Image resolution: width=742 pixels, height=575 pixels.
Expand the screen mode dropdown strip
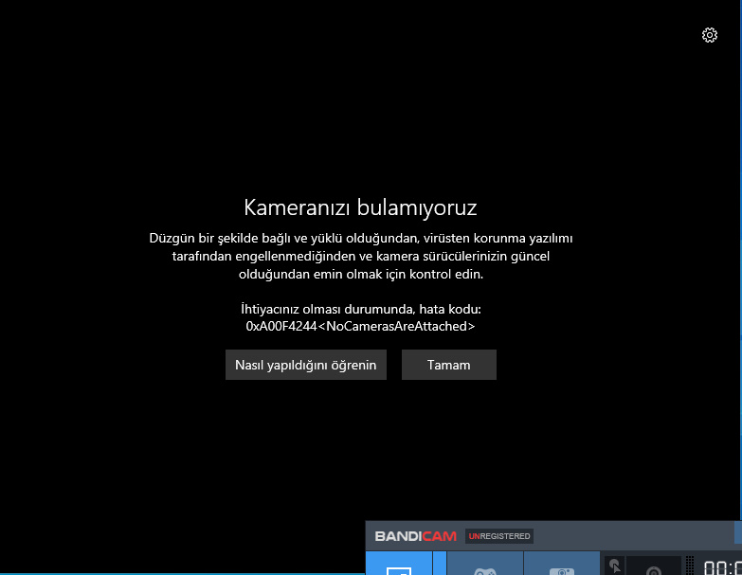point(440,566)
